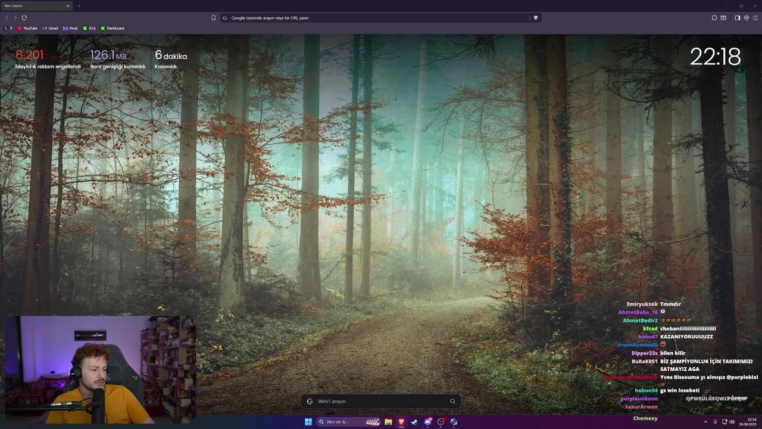Click the 6.201 trackers blocked stat
The width and height of the screenshot is (762, 429).
pyautogui.click(x=48, y=59)
